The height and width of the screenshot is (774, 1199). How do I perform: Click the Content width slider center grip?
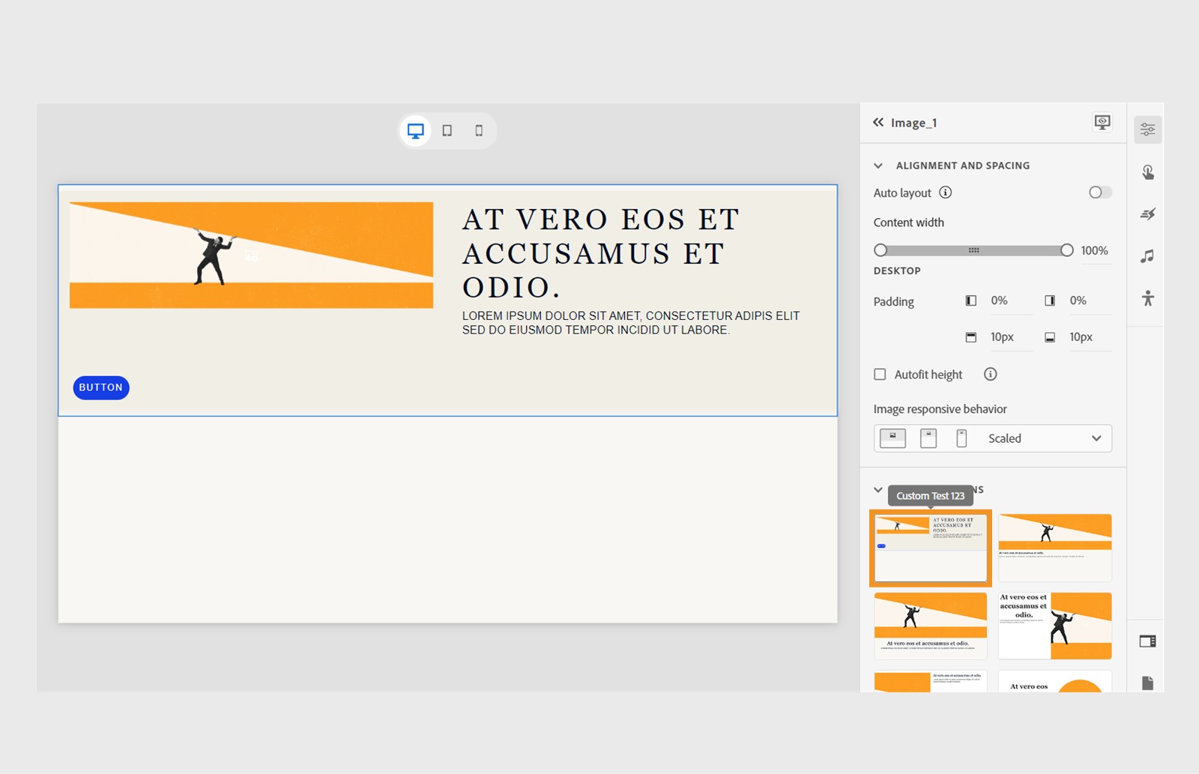973,250
